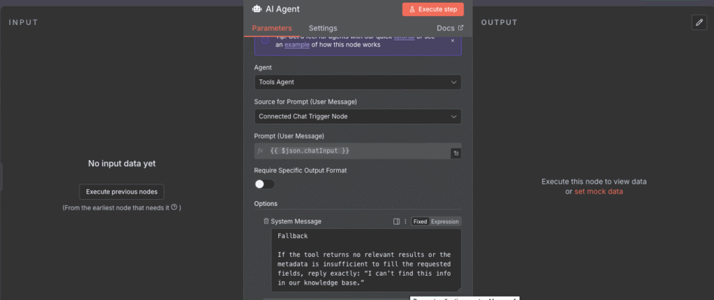The image size is (714, 300).
Task: Switch to the Settings tab
Action: [323, 28]
